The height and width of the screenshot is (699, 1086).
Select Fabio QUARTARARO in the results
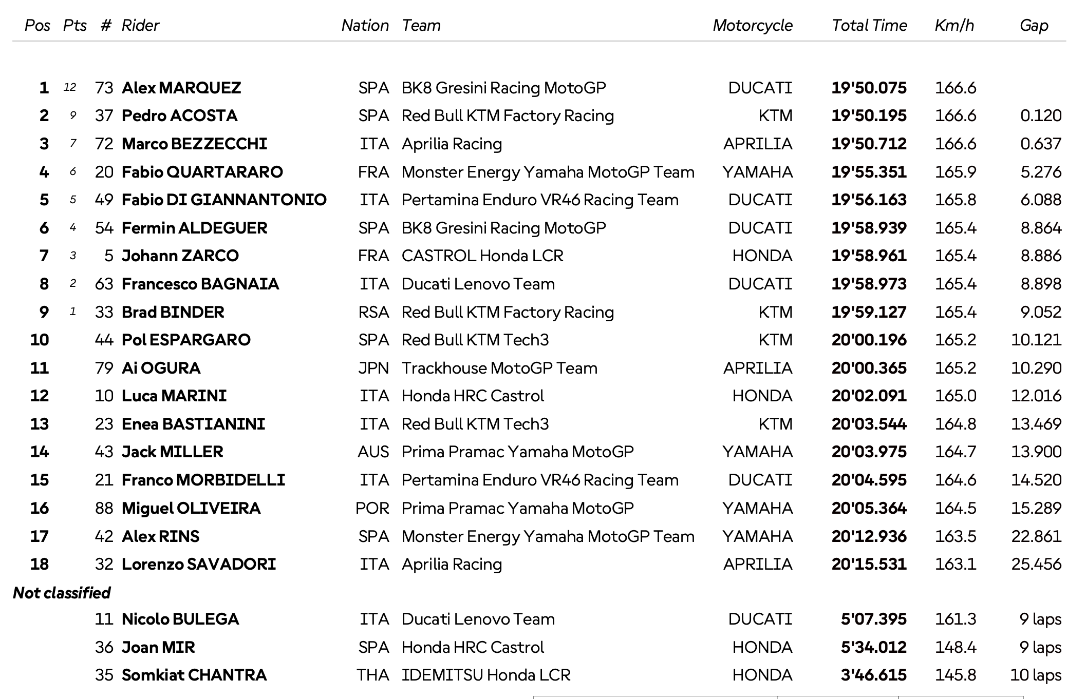click(x=202, y=172)
